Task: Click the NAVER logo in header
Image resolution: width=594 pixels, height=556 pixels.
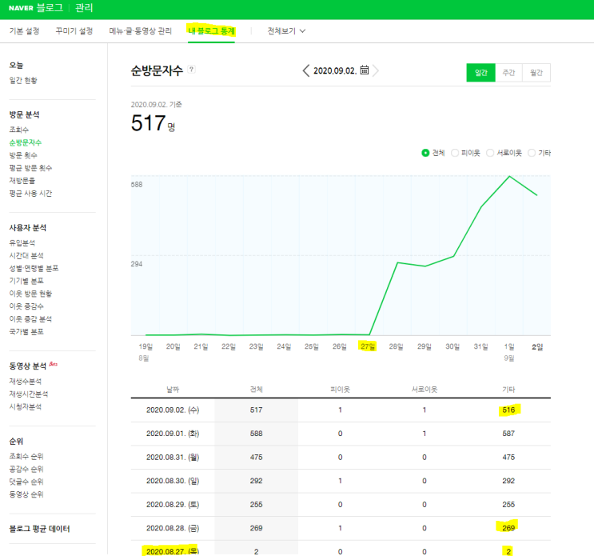Action: (21, 8)
